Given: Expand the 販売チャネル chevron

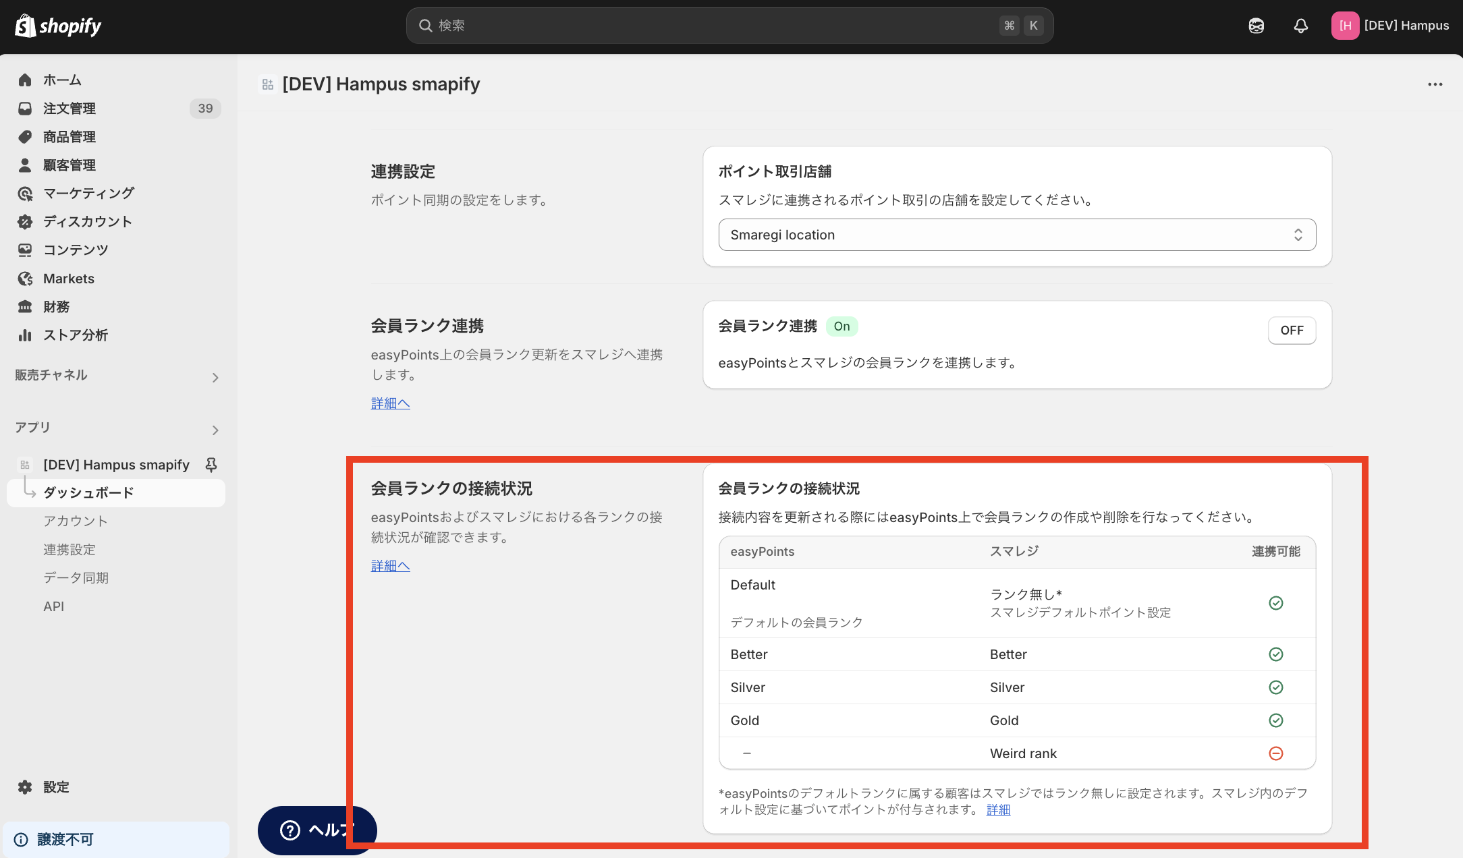Looking at the screenshot, I should click(215, 378).
